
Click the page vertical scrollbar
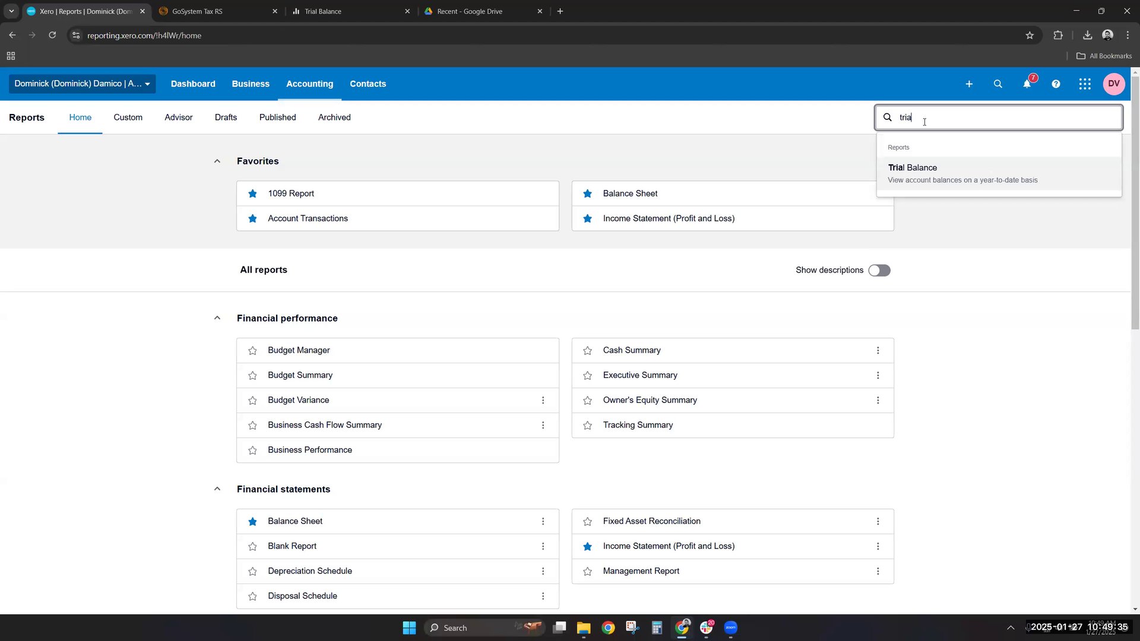tap(1135, 202)
